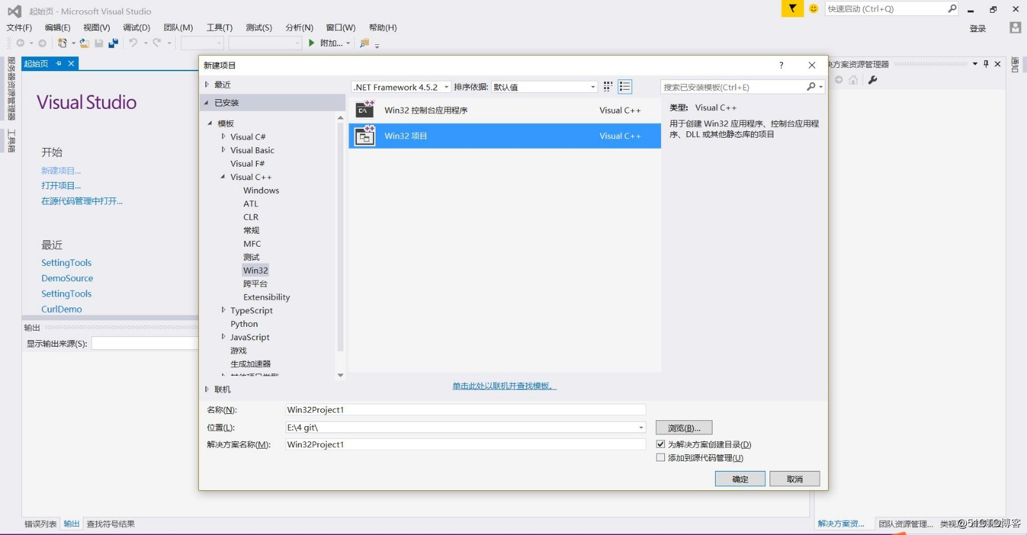Click the new project toolbar icon
The image size is (1027, 535).
pyautogui.click(x=62, y=43)
